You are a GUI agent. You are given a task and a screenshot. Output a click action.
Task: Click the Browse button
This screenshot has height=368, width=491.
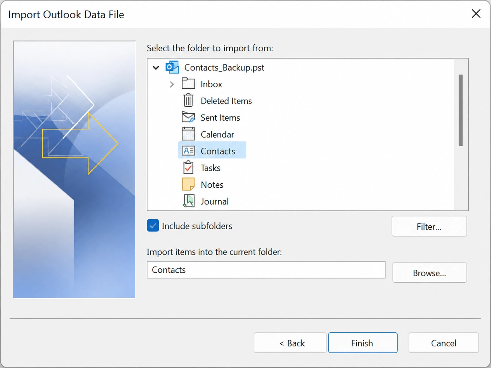[430, 273]
